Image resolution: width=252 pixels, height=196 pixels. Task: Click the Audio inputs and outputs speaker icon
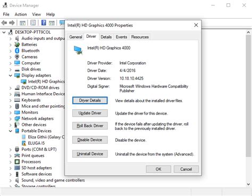click(17, 38)
